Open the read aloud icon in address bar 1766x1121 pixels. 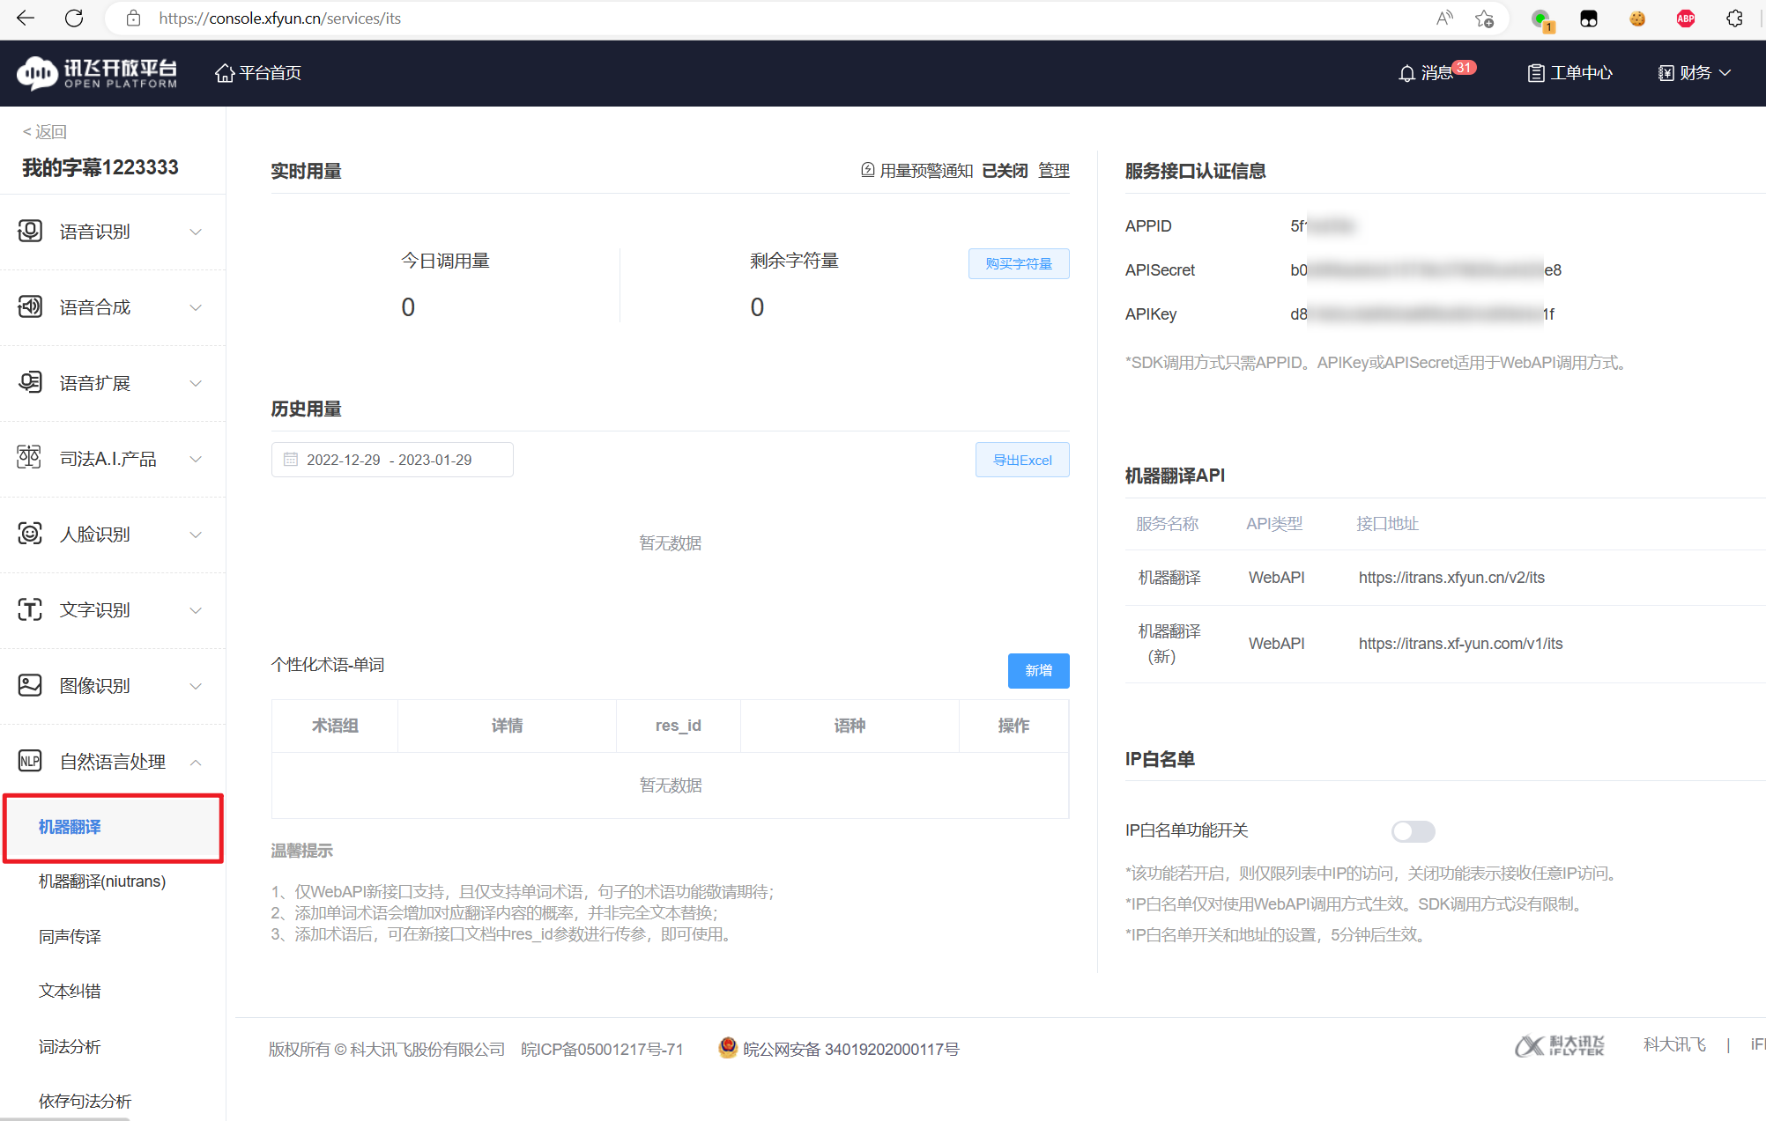click(x=1444, y=18)
